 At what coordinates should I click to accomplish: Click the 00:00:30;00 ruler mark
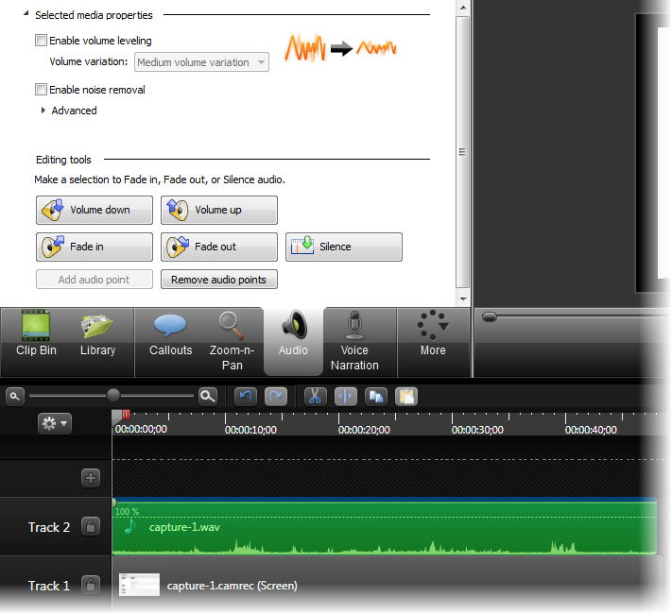477,430
